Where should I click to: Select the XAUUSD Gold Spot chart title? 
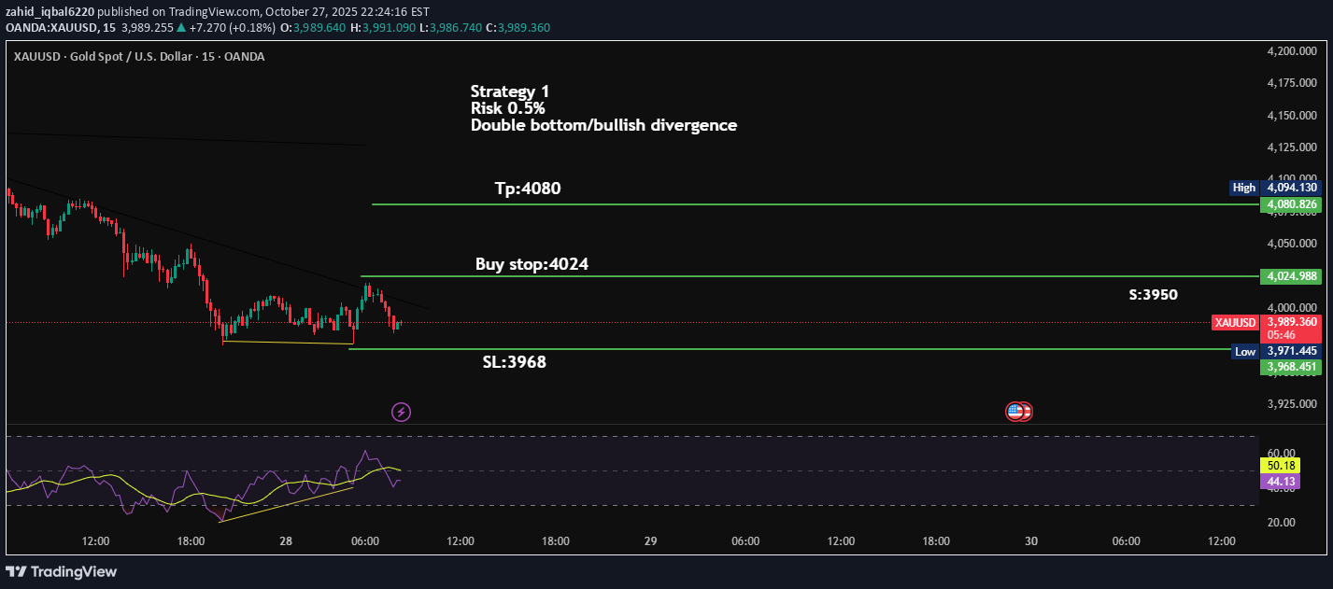138,57
